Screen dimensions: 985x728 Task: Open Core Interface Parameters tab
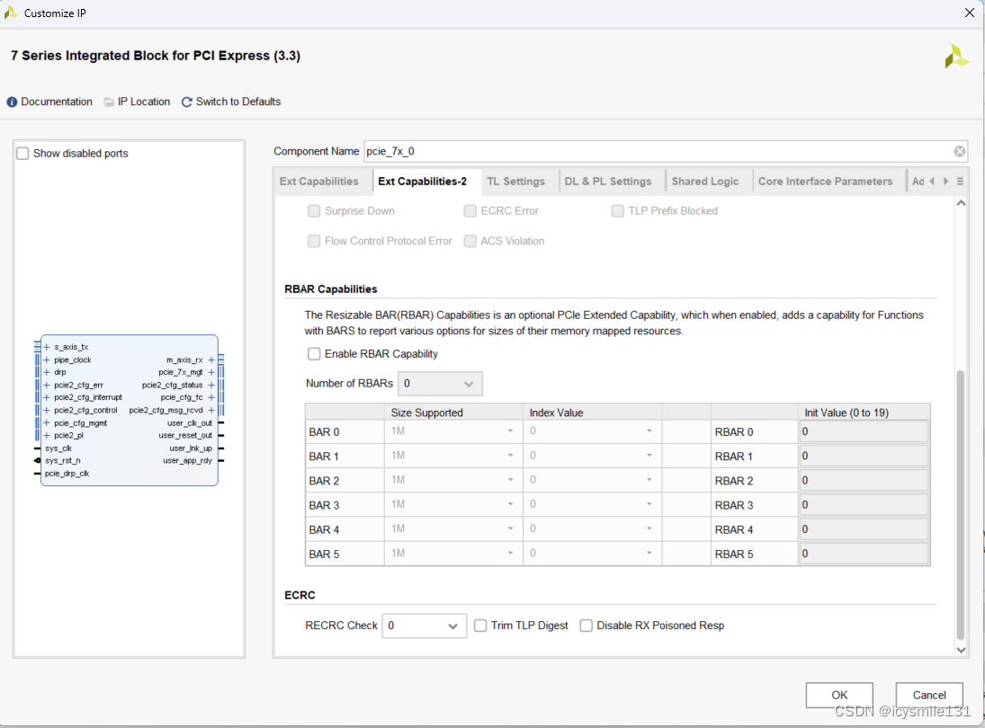pos(825,182)
